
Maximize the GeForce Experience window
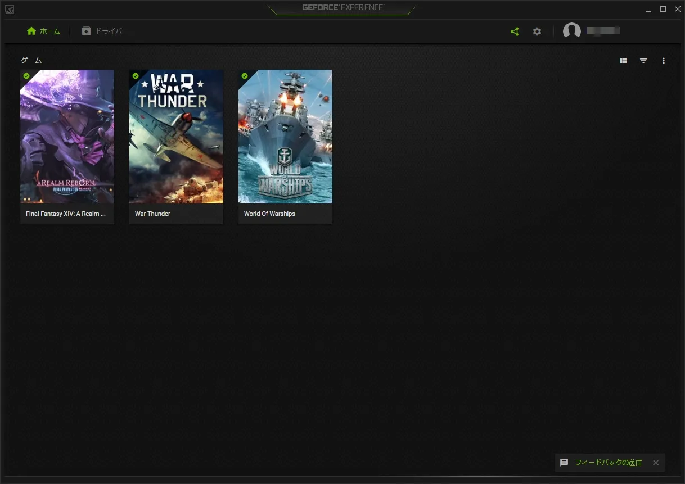(663, 9)
